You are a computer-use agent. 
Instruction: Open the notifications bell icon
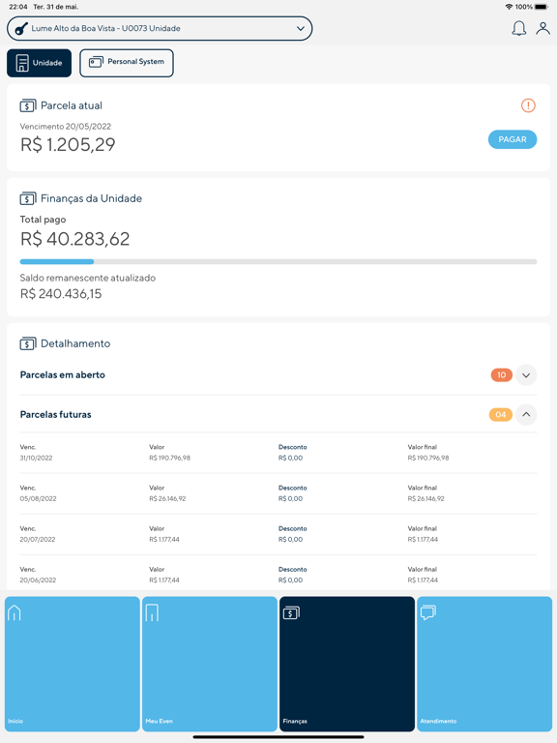pos(518,28)
